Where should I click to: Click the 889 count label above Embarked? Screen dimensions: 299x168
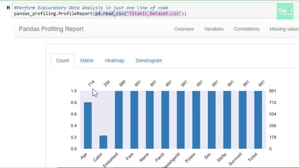(122, 83)
